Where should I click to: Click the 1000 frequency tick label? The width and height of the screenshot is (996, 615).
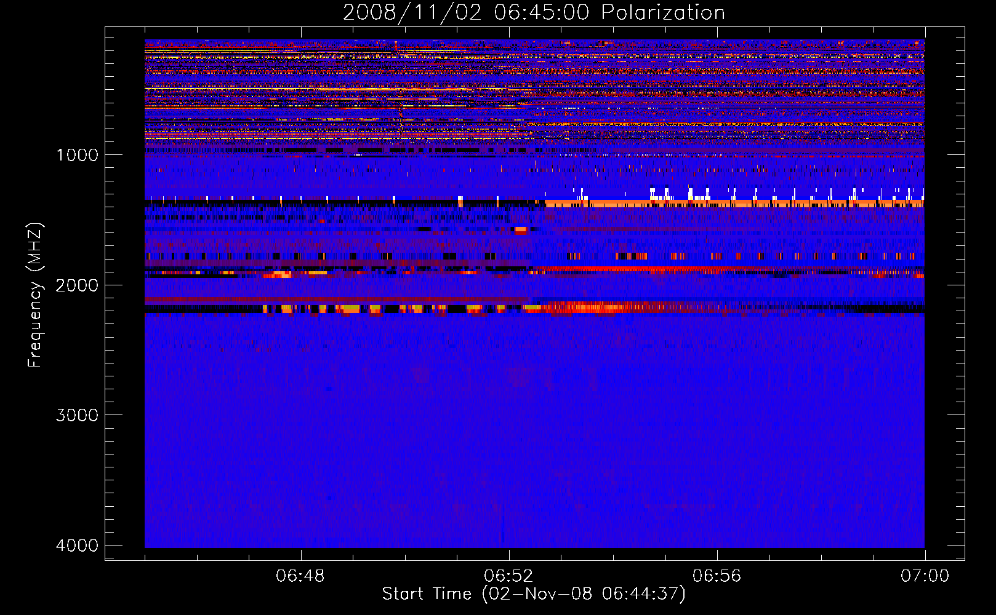coord(77,154)
